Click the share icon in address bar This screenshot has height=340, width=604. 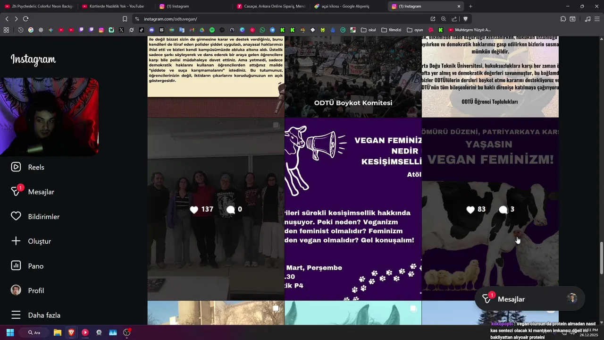[454, 19]
